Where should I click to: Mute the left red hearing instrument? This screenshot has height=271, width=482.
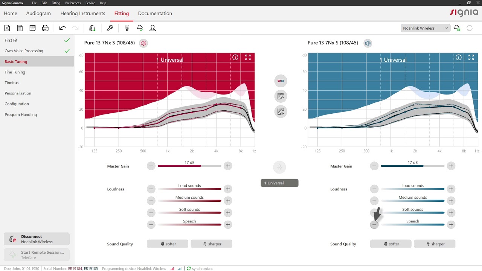(143, 43)
